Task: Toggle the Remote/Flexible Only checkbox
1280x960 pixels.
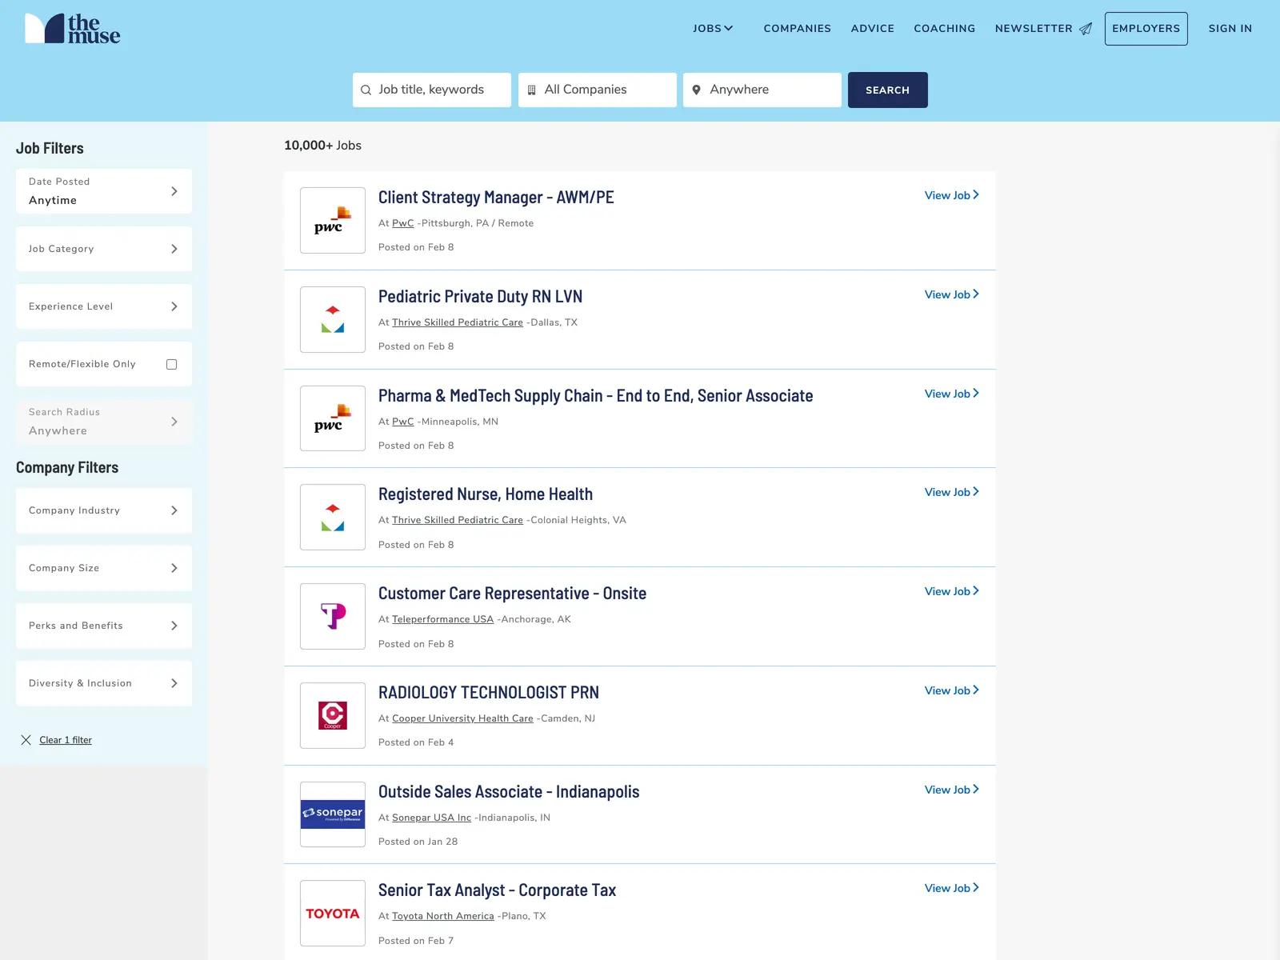Action: click(171, 364)
